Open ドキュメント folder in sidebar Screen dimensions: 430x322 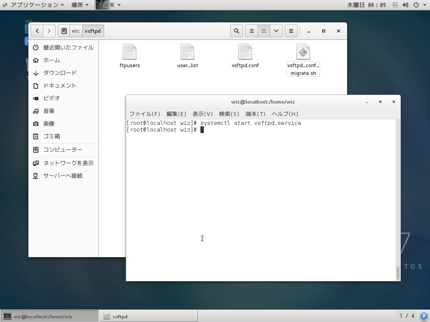coord(63,86)
